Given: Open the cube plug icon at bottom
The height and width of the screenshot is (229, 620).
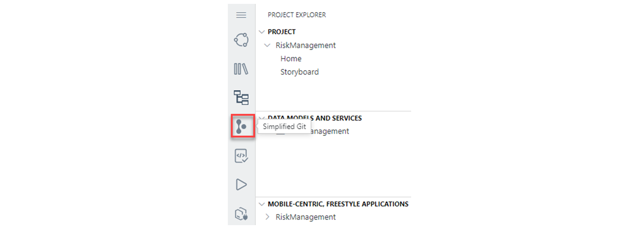Looking at the screenshot, I should click(x=241, y=213).
